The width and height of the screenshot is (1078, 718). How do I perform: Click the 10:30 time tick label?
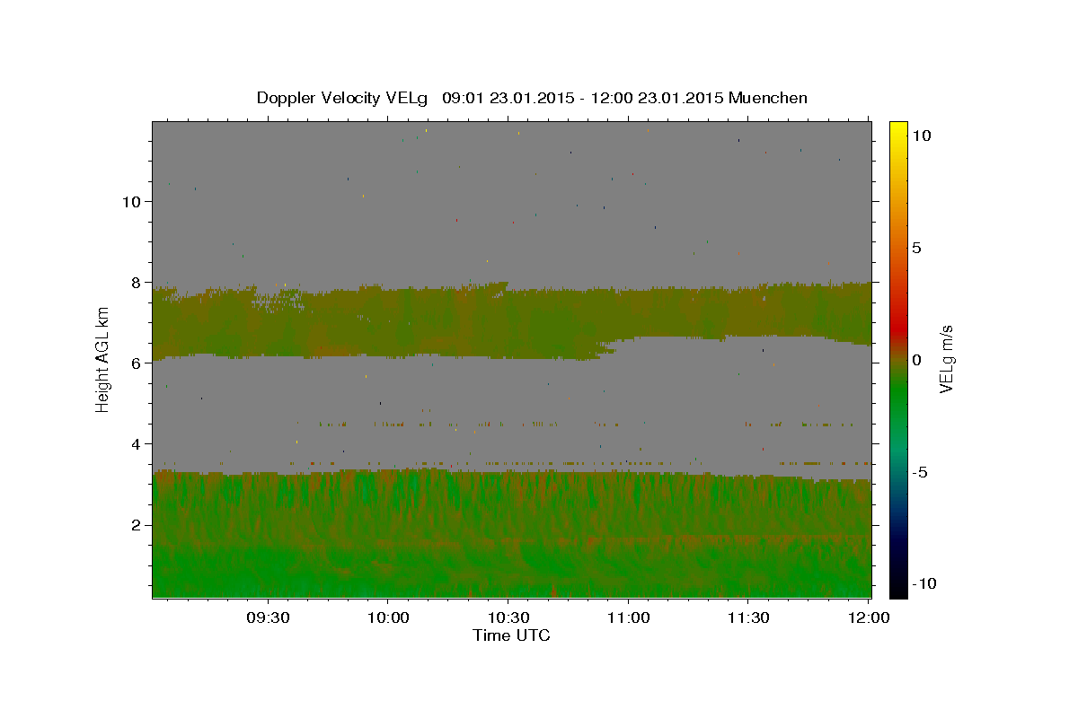[508, 617]
